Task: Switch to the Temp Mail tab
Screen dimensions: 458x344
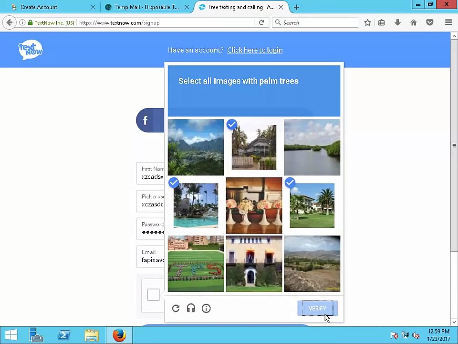Action: [x=146, y=7]
